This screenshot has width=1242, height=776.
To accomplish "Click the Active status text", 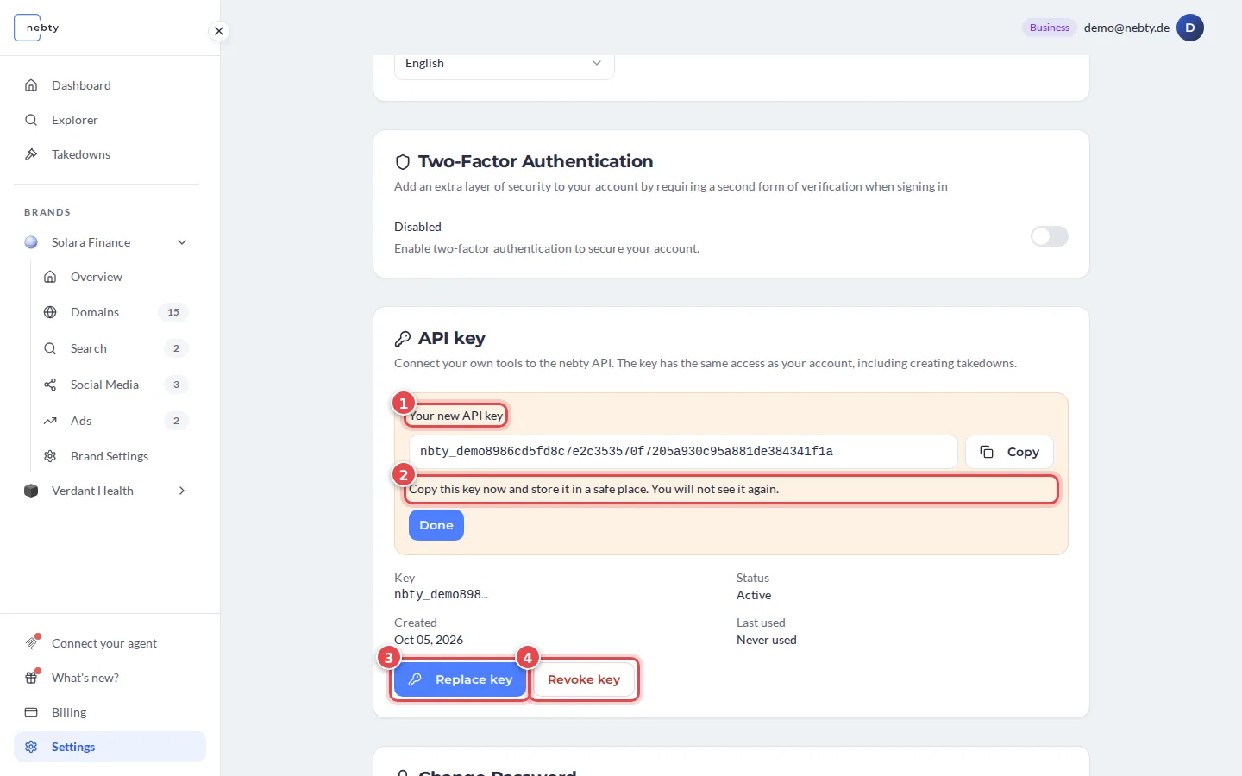I will pos(754,595).
